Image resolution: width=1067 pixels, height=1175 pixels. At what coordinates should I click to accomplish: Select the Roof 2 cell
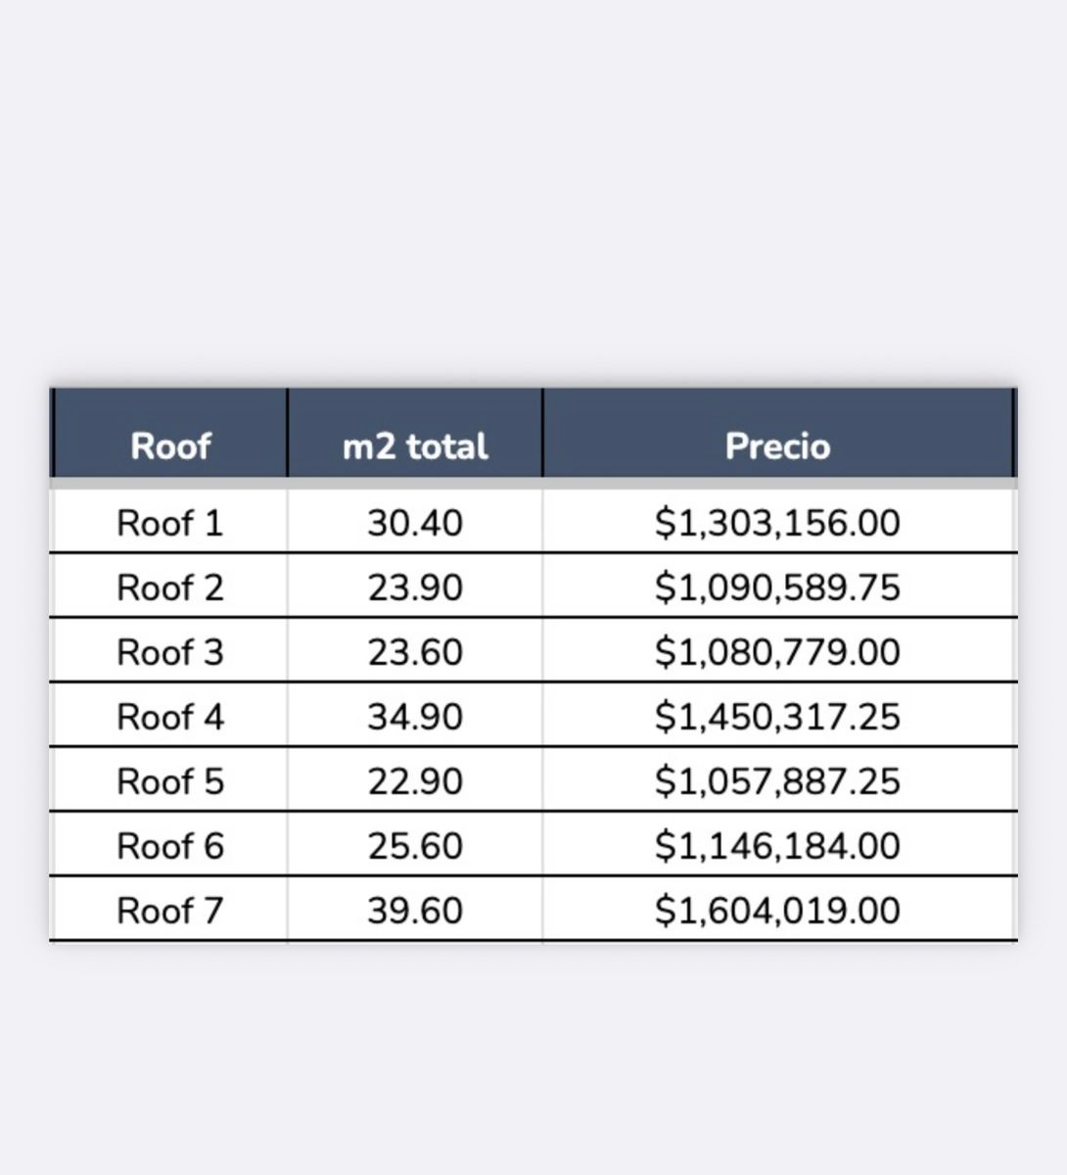[x=170, y=587]
